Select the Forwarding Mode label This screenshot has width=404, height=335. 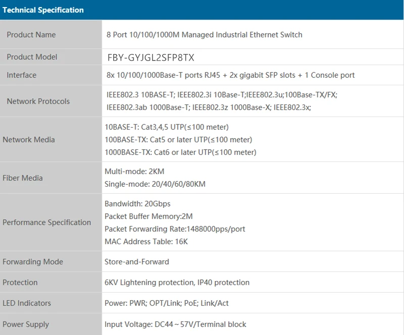[33, 262]
